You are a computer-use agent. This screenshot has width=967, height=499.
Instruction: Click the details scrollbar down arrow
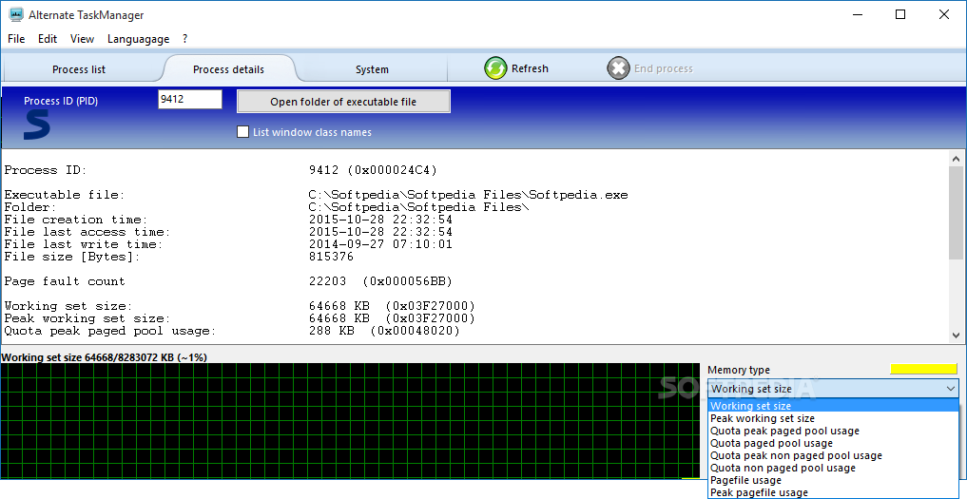coord(956,335)
